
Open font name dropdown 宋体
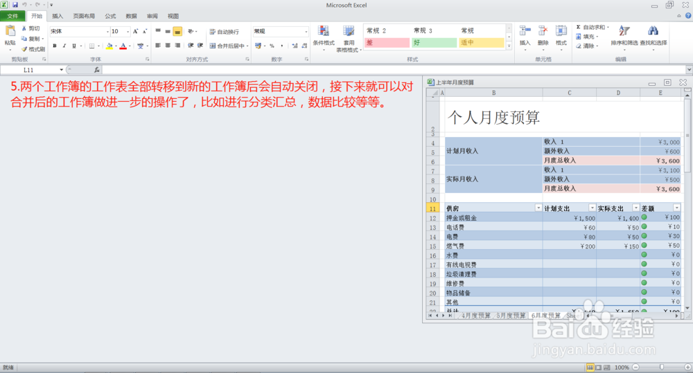(107, 31)
